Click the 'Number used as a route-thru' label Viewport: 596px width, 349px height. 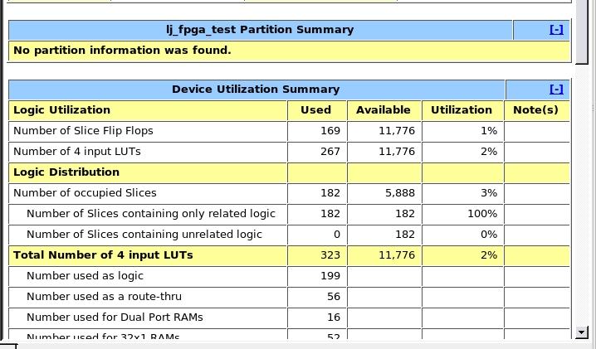click(x=104, y=297)
